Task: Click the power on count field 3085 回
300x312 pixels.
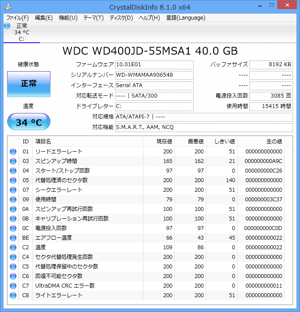Action: click(x=271, y=96)
